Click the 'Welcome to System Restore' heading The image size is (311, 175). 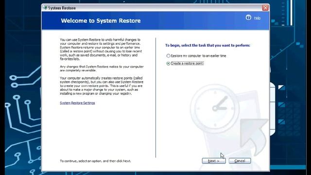point(101,20)
